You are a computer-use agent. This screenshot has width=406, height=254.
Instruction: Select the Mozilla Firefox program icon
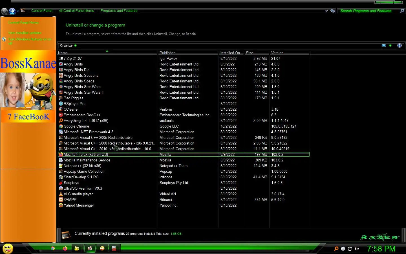click(61, 154)
